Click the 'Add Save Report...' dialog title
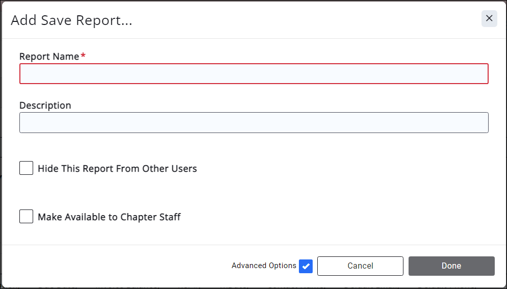 click(71, 20)
